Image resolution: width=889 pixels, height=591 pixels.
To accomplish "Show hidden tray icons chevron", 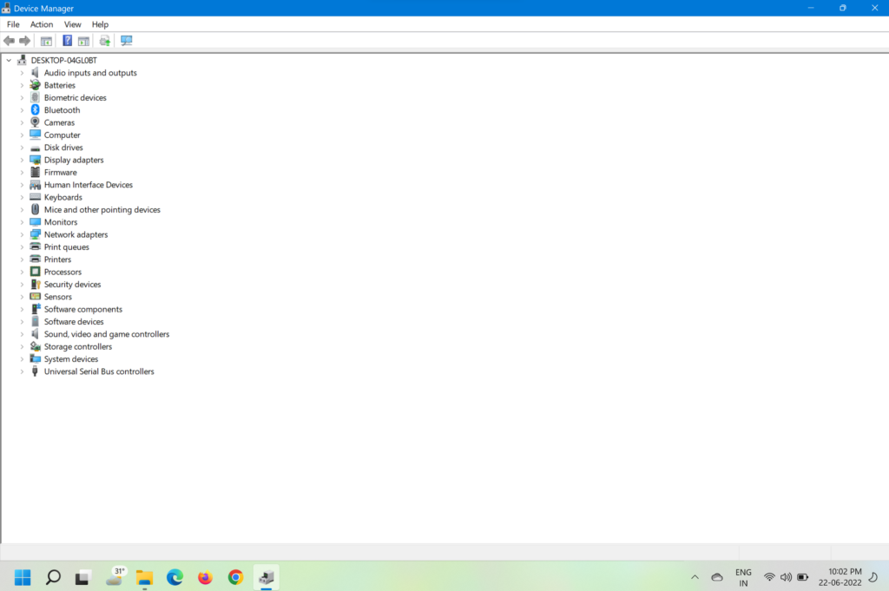I will point(695,577).
